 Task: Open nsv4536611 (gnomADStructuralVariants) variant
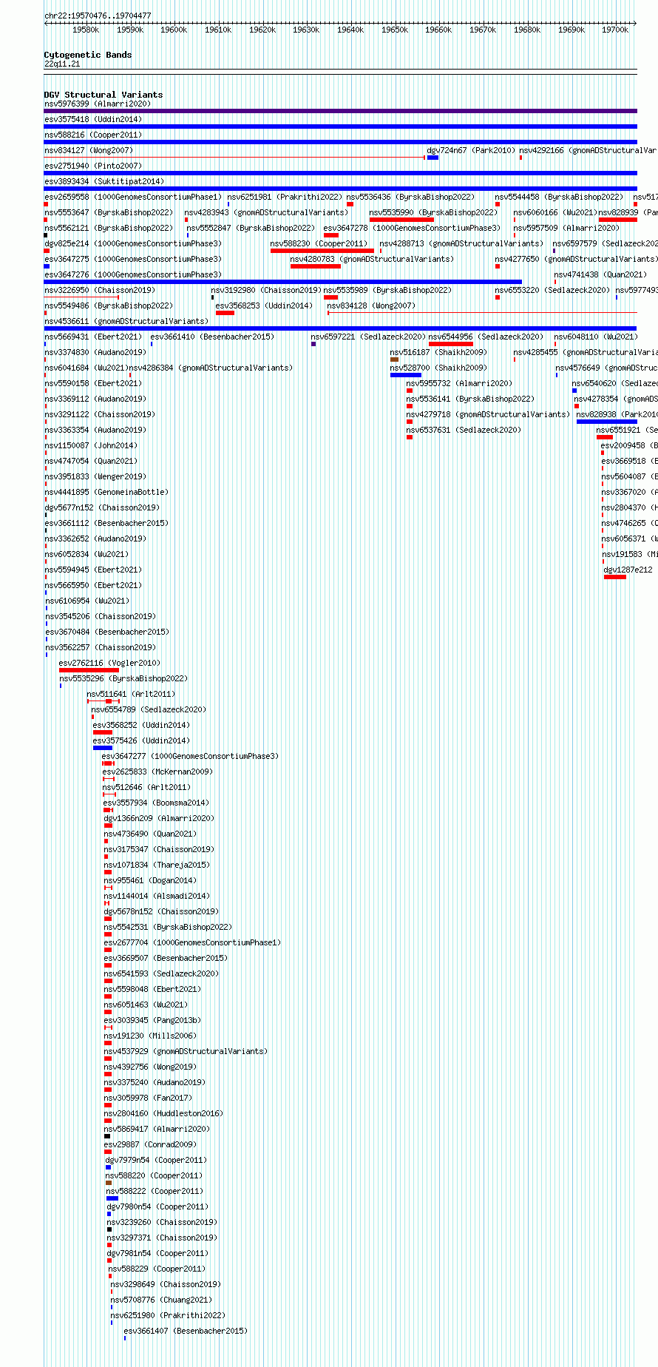click(x=126, y=321)
